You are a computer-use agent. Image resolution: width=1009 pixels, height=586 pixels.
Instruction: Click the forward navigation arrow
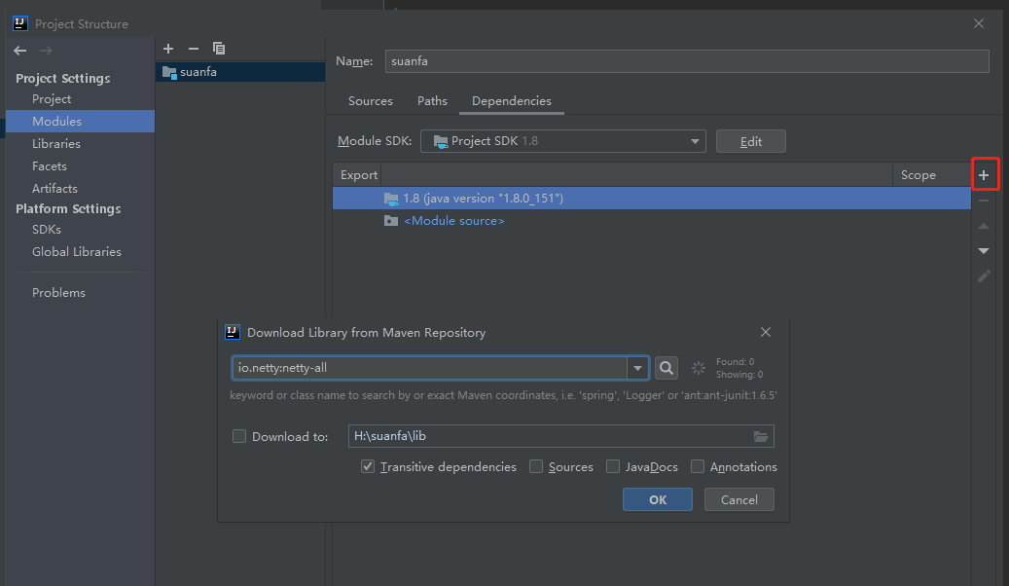46,51
